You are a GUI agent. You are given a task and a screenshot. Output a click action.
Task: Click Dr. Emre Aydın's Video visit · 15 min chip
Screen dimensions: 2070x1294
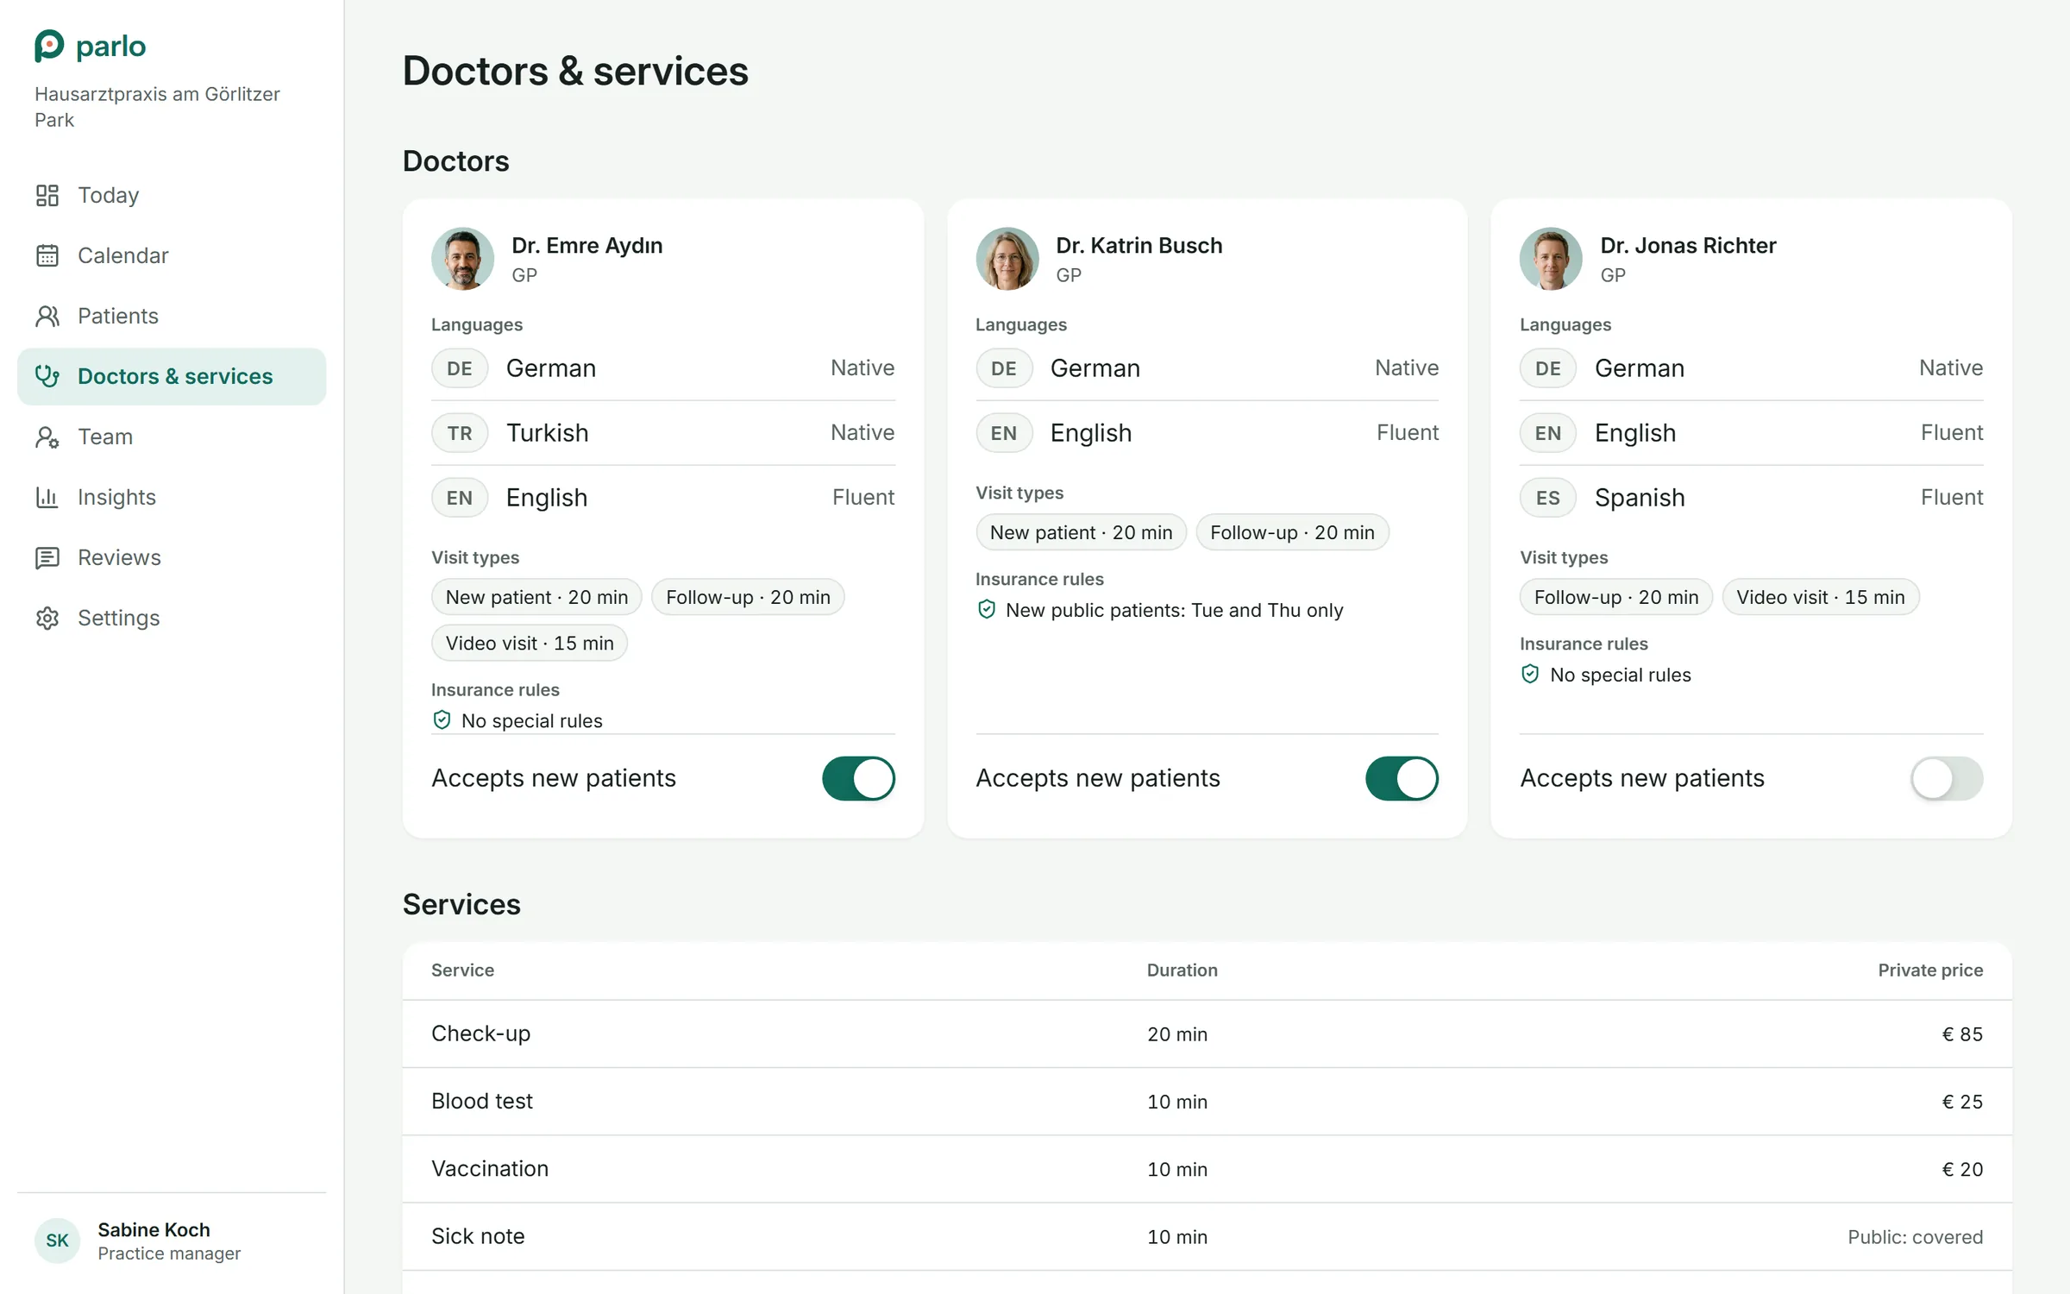coord(530,644)
